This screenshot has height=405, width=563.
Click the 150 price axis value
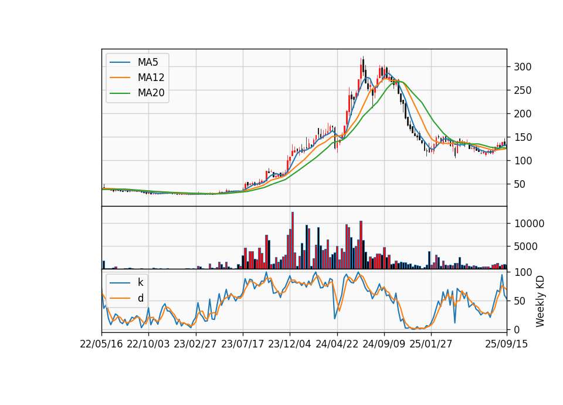point(523,137)
